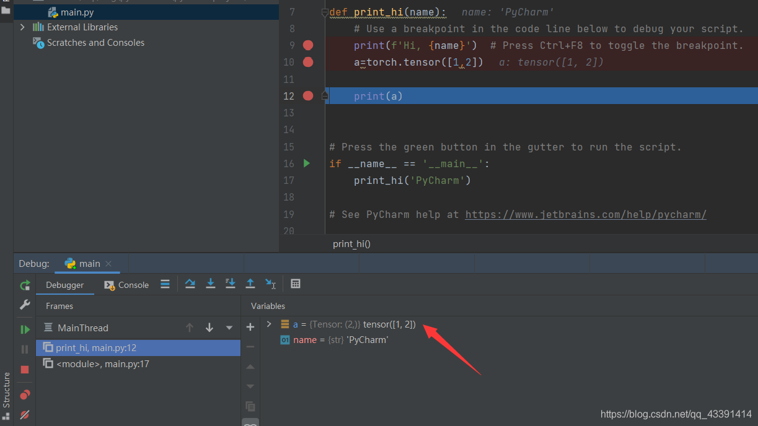758x426 pixels.
Task: Click the Rerun 'main' debug icon
Action: (x=25, y=285)
